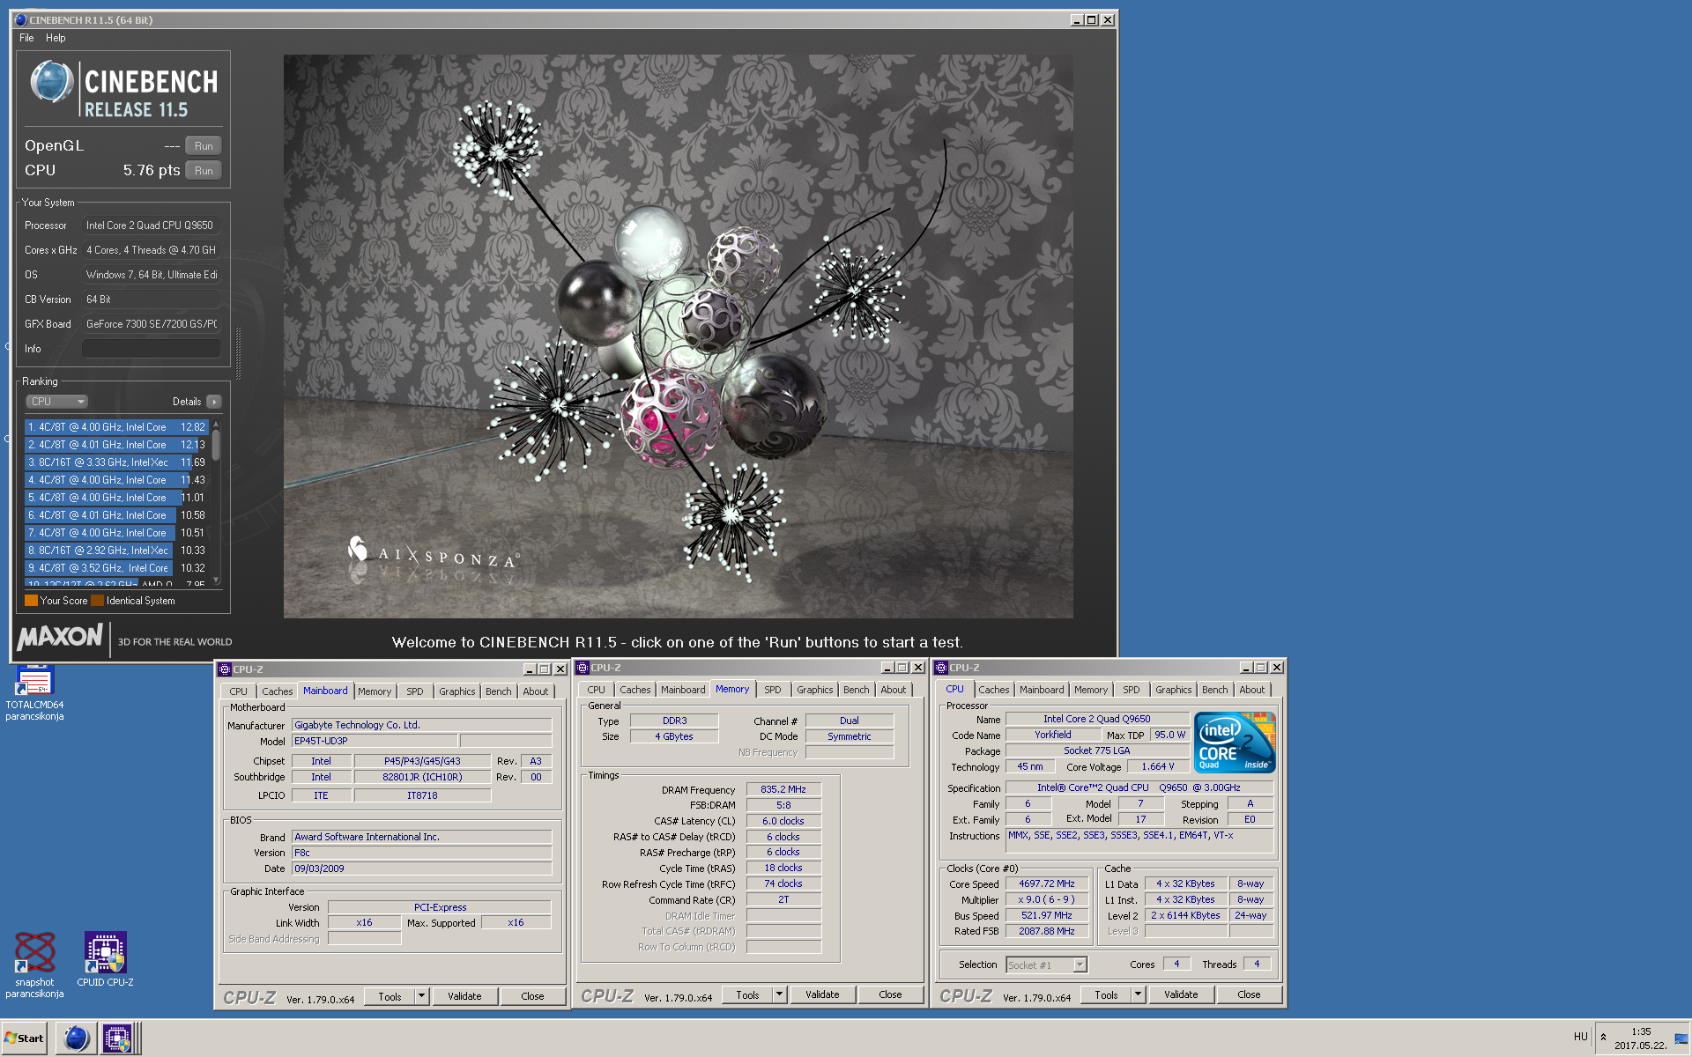Open the CPUID CPU-Z desktop shortcut

(105, 960)
